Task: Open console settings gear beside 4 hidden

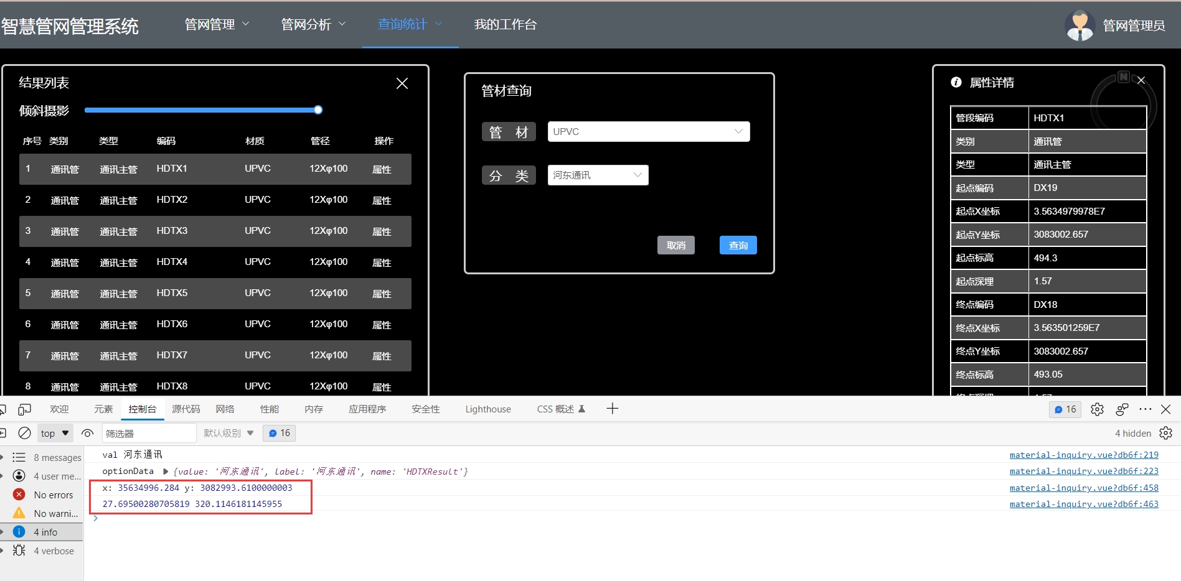Action: (1165, 433)
